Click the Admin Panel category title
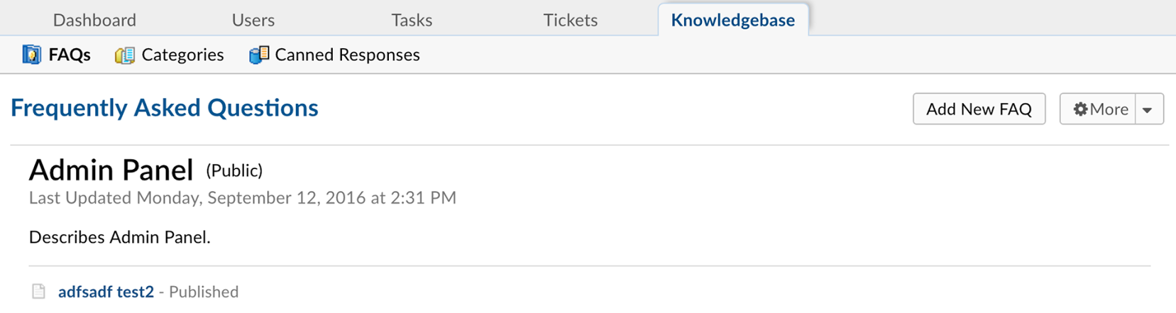 coord(111,170)
